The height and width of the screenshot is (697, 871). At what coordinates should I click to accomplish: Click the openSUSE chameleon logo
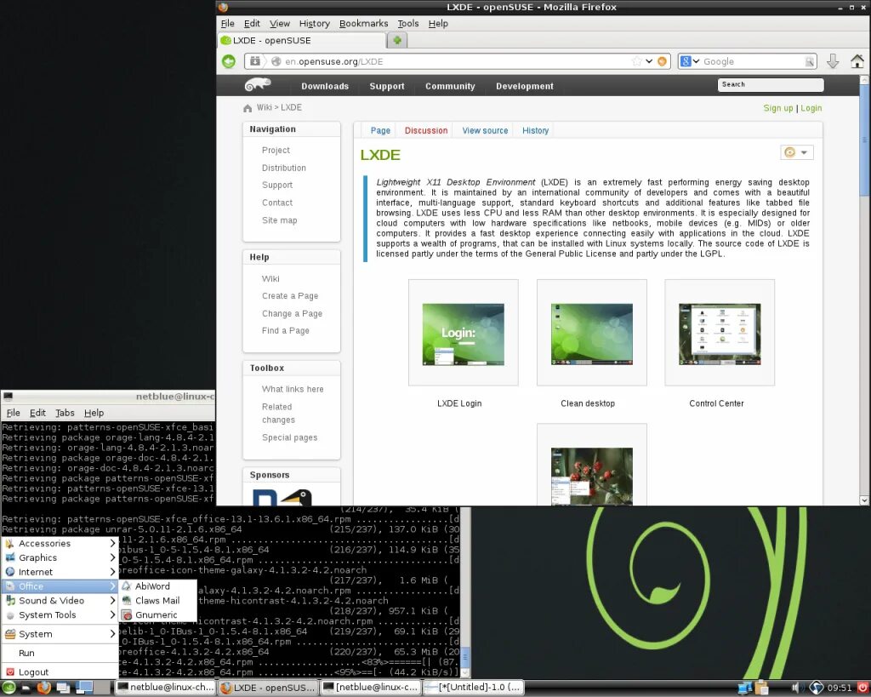coord(258,85)
